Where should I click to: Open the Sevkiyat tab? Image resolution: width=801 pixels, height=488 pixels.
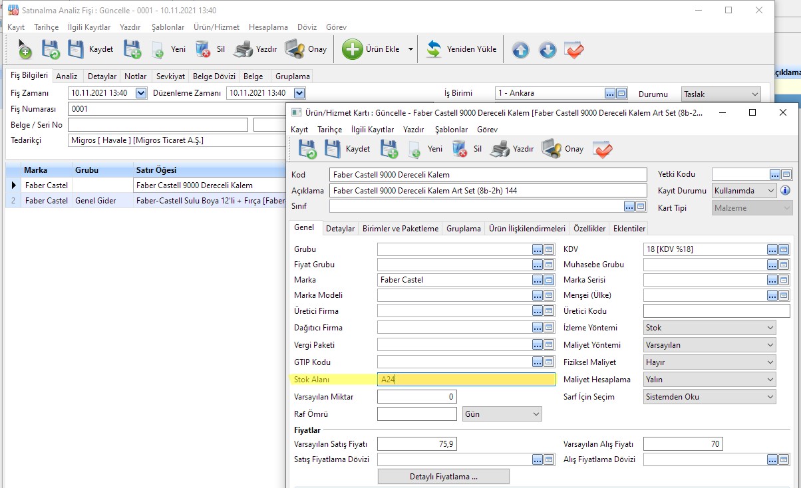[x=170, y=76]
